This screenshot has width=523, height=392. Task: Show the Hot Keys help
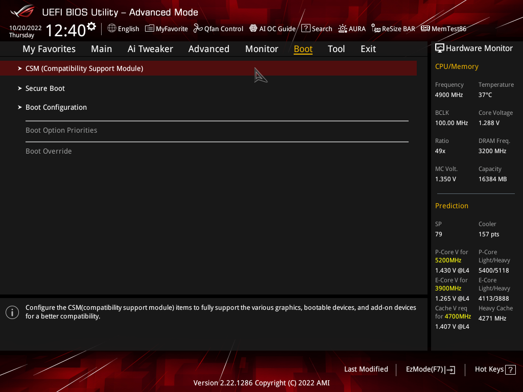click(x=495, y=370)
